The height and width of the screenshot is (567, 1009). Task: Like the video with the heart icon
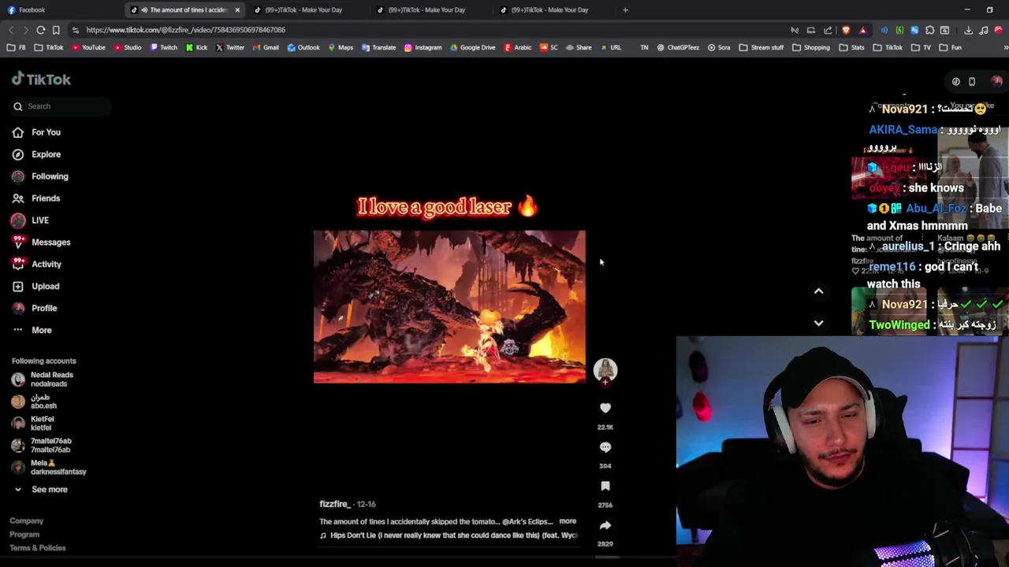click(x=605, y=408)
